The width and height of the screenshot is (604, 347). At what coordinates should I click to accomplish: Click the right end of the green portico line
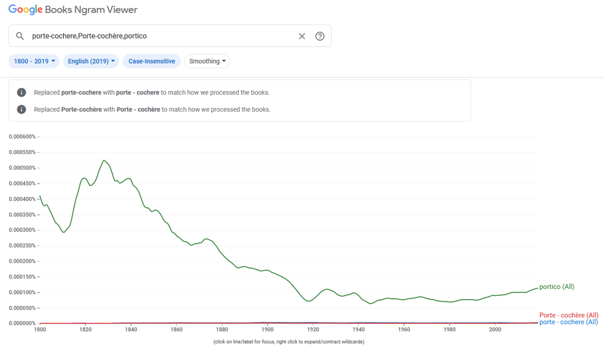click(x=537, y=288)
